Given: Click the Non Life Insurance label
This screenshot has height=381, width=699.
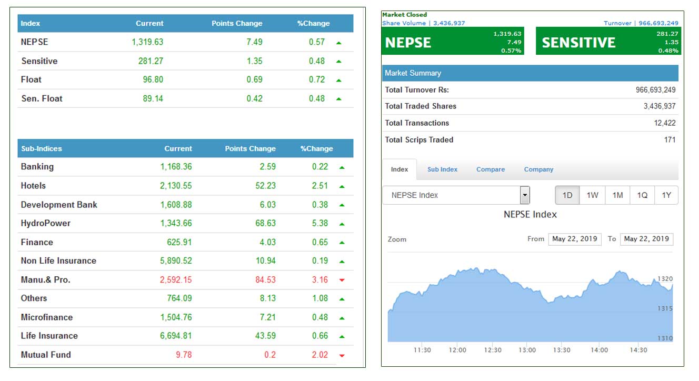Looking at the screenshot, I should 58,261.
